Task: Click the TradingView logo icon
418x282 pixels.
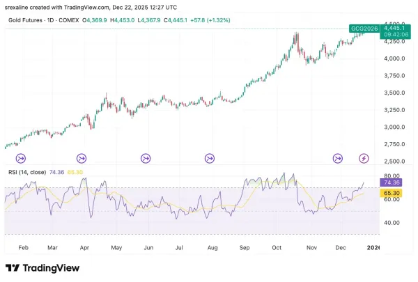Action: pos(12,268)
